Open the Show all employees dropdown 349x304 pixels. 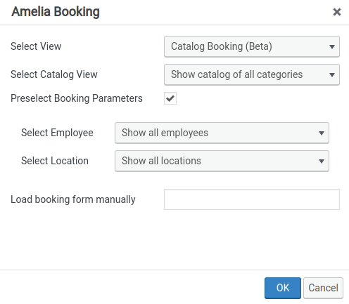[222, 133]
